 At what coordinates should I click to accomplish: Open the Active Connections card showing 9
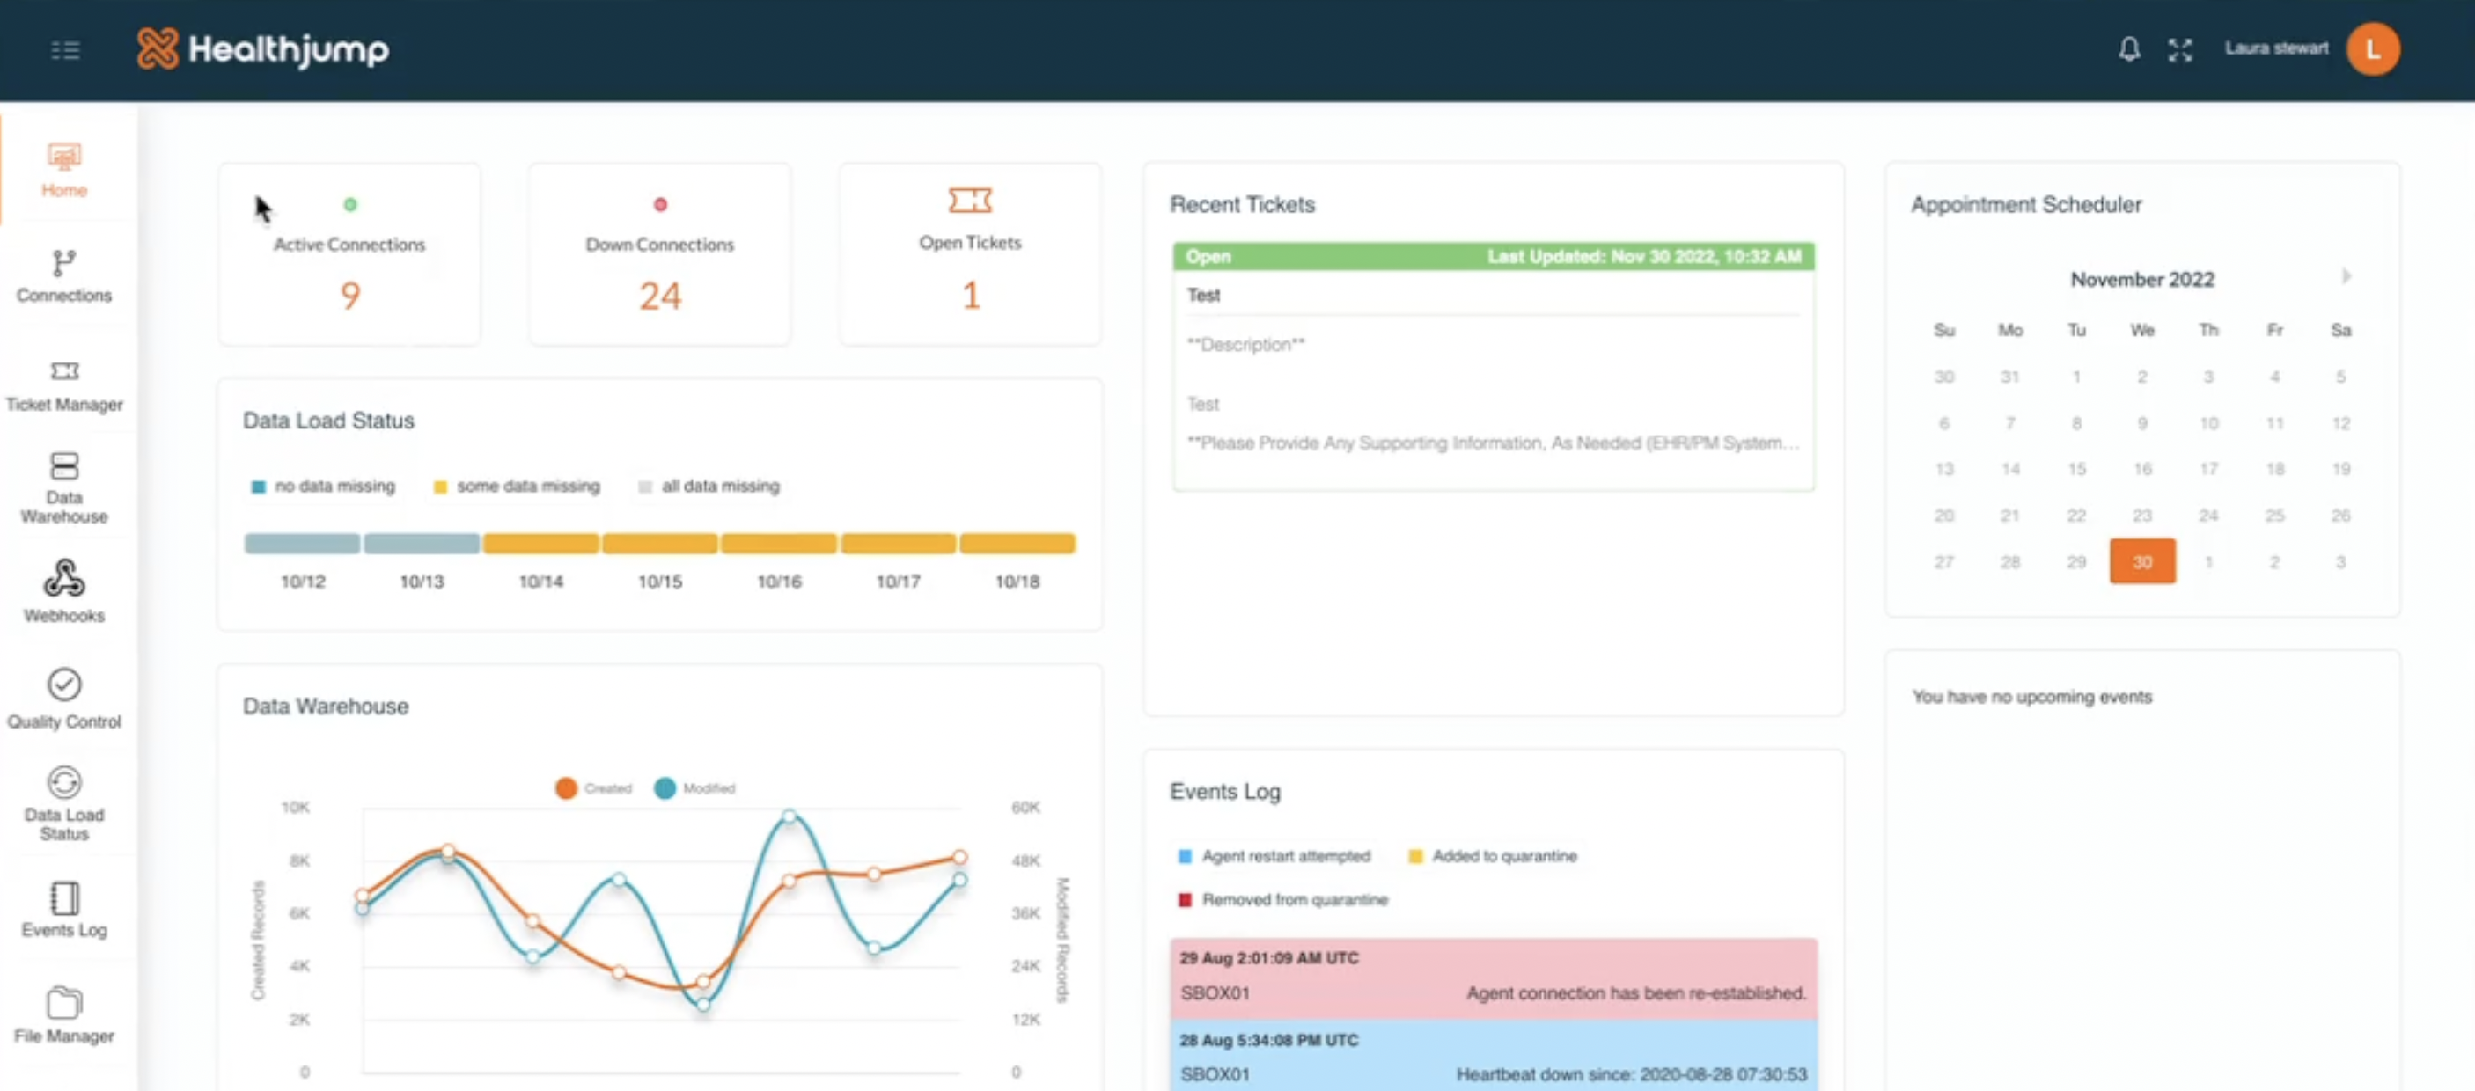click(x=349, y=254)
